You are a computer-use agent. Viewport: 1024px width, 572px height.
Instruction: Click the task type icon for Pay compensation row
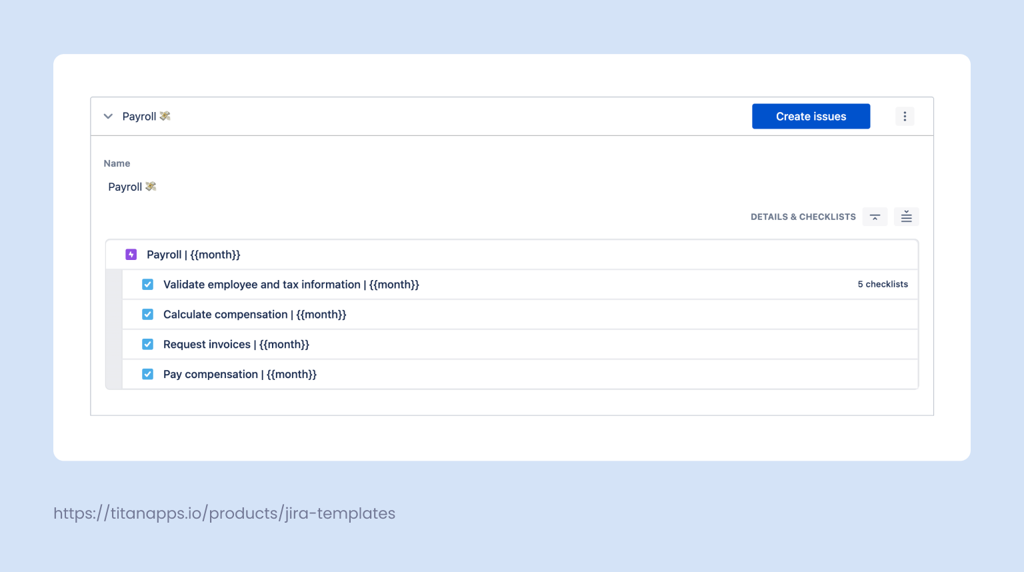[147, 374]
